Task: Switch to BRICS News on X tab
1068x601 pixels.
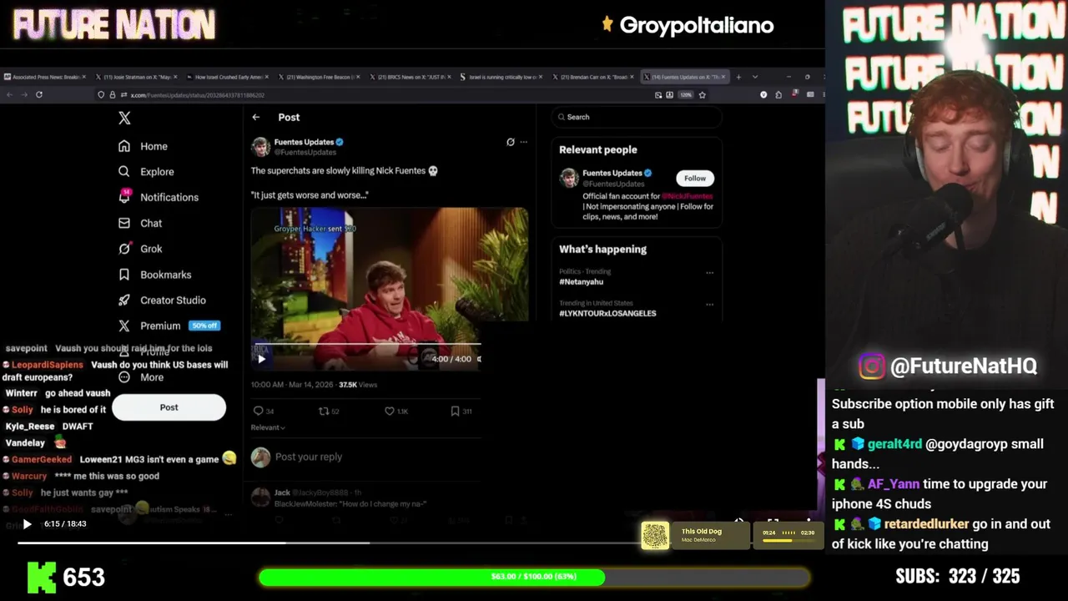Action: [409, 77]
